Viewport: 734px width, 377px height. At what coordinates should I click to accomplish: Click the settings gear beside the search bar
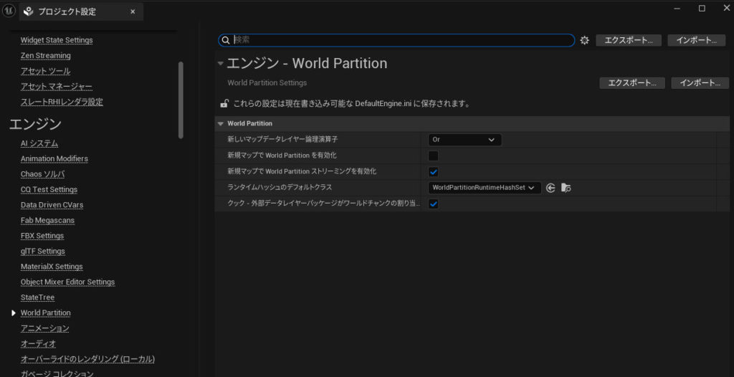click(584, 40)
